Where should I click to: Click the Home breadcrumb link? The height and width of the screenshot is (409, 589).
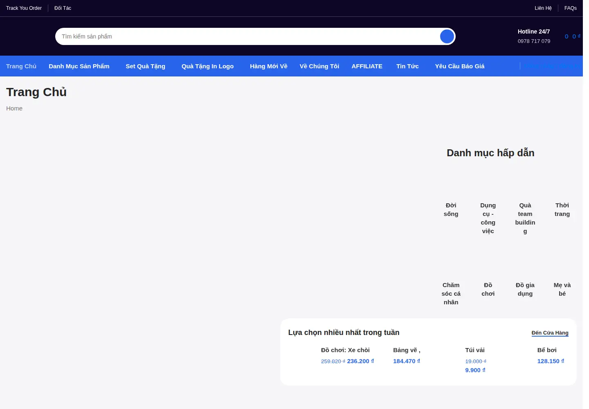(x=14, y=108)
